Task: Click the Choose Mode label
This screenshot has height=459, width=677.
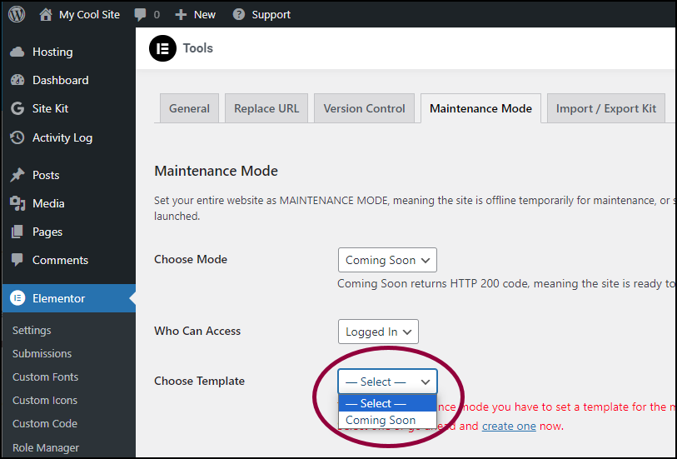Action: tap(191, 260)
